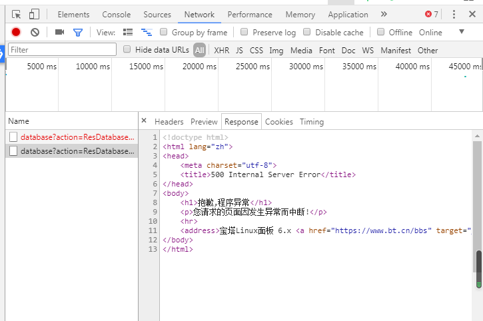Image resolution: width=483 pixels, height=321 pixels.
Task: Show more DevTools tabs chevron
Action: (x=384, y=14)
